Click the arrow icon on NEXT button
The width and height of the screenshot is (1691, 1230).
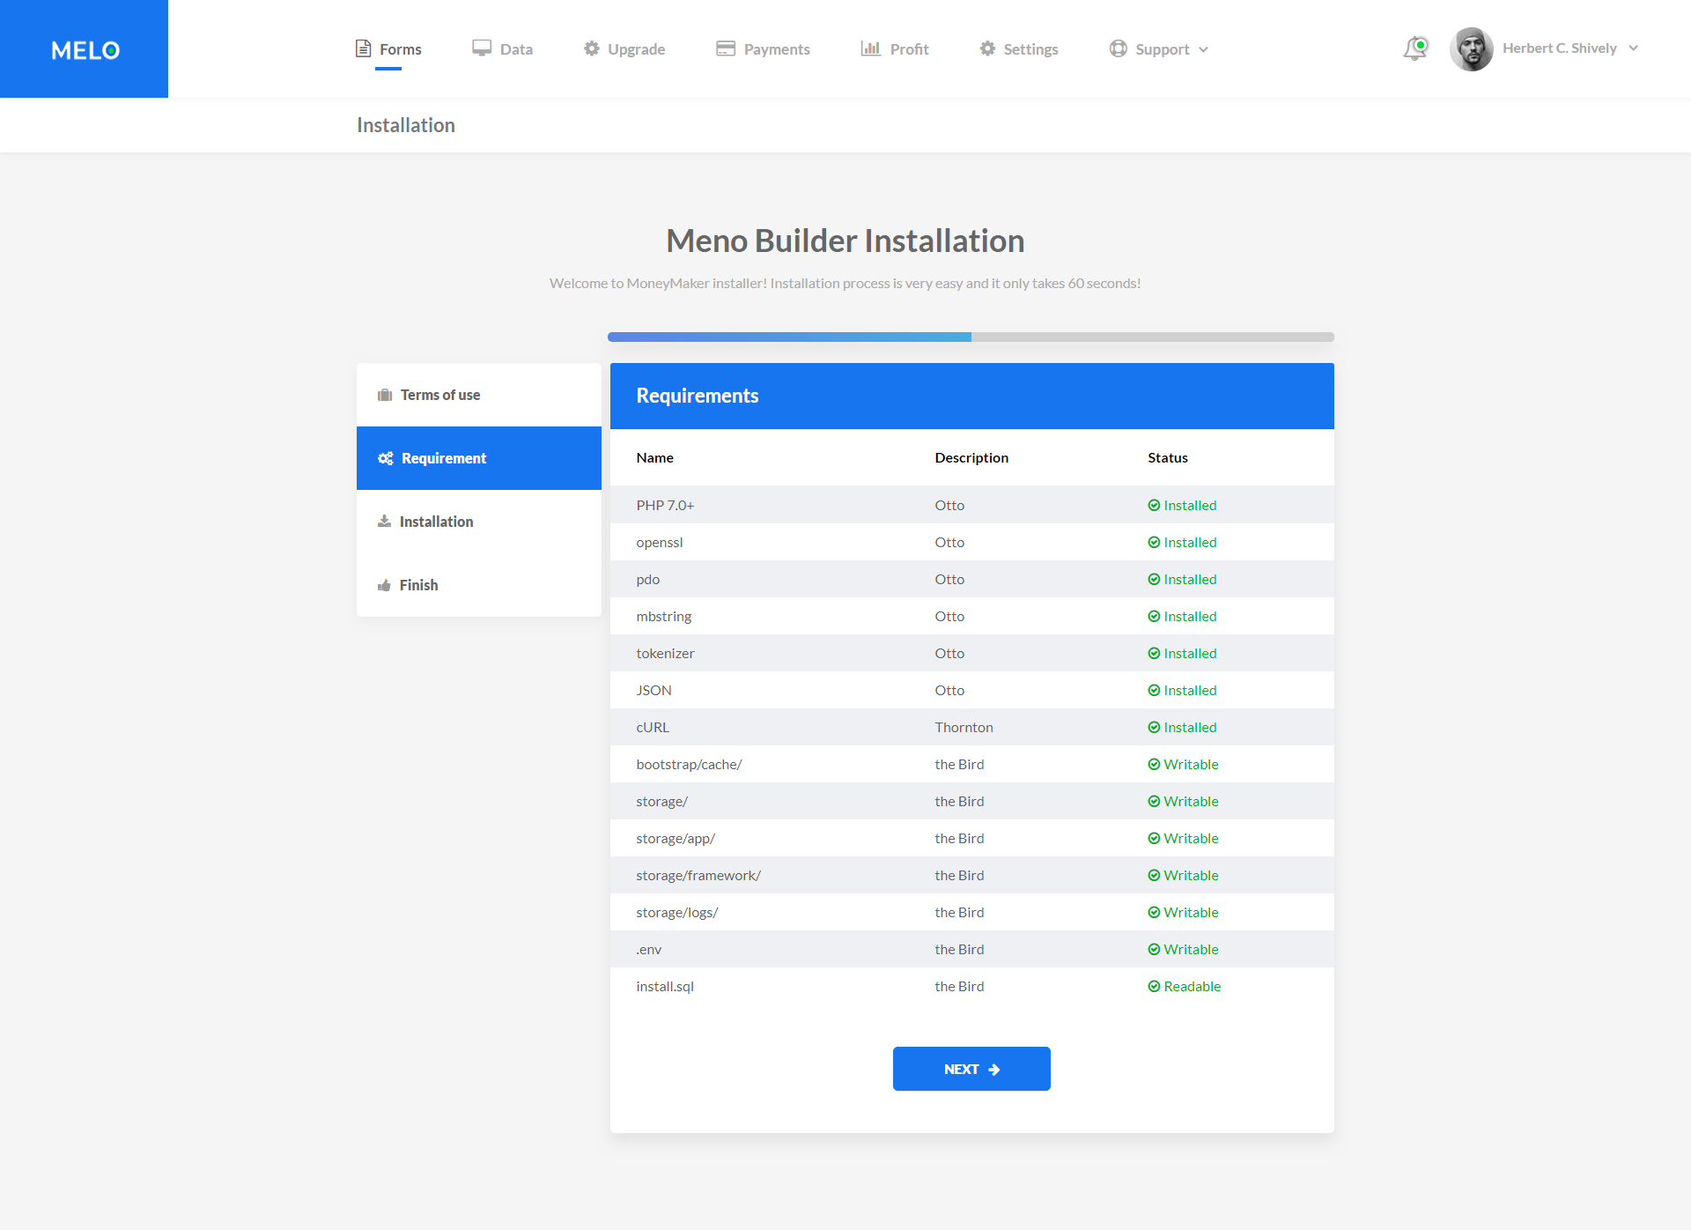(x=993, y=1070)
